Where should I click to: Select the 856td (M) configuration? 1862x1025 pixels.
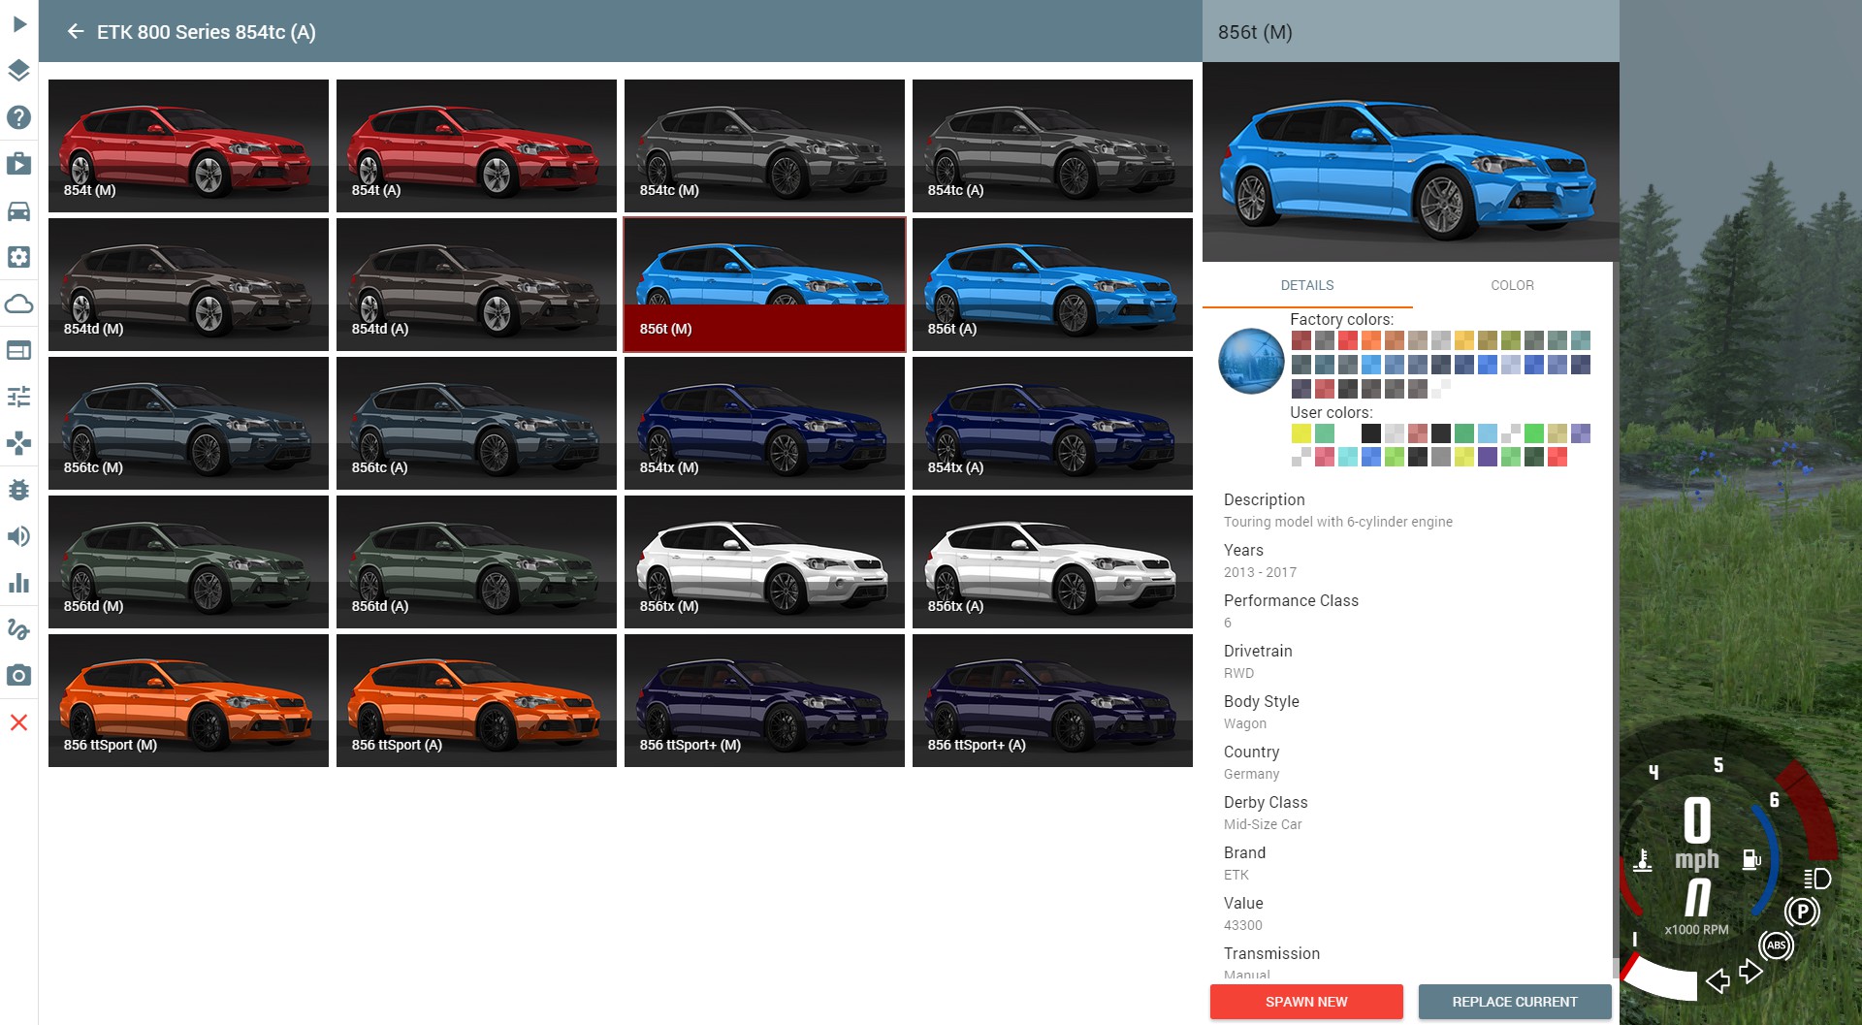click(x=188, y=561)
